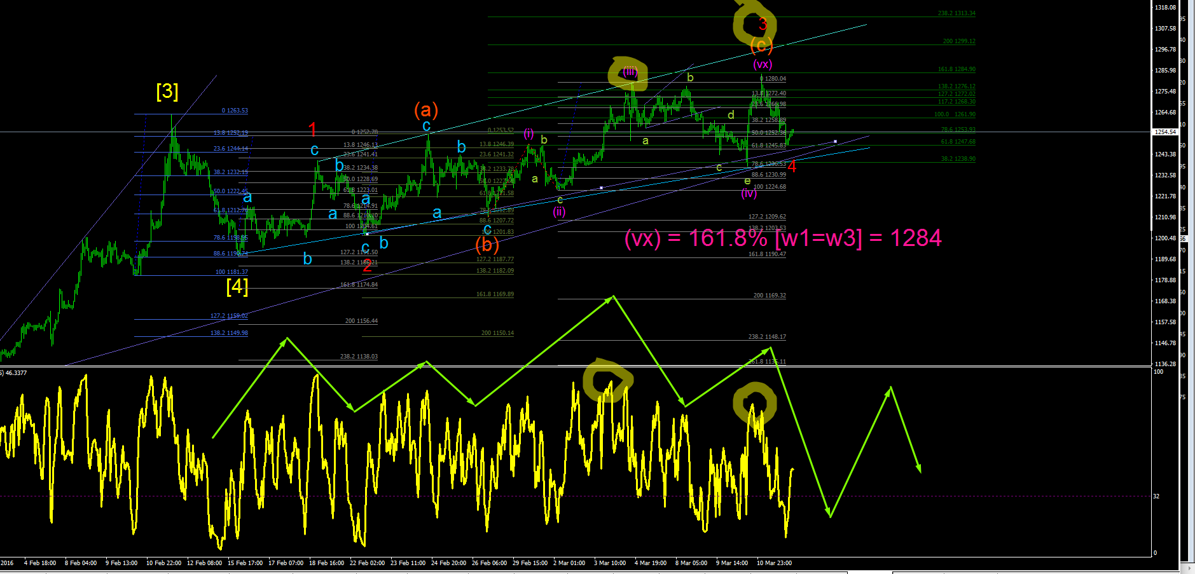Select the '200 1156.44' extension label
This screenshot has height=574, width=1195.
(361, 321)
